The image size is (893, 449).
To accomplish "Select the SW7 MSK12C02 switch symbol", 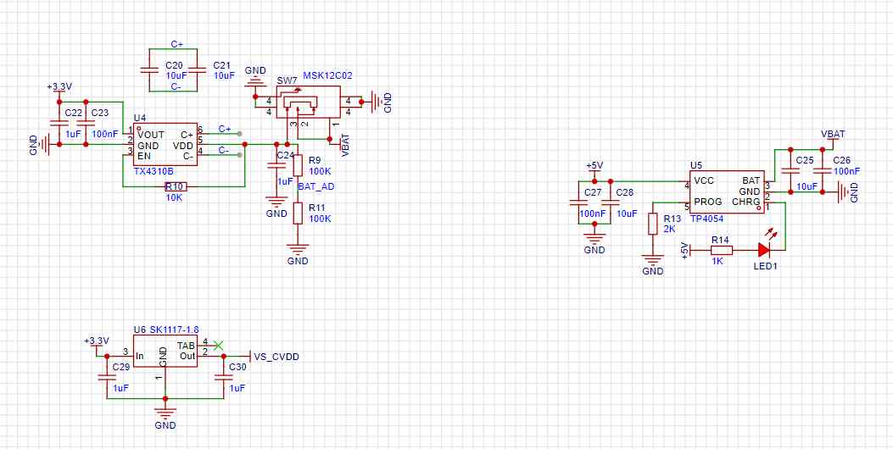I will pyautogui.click(x=308, y=103).
